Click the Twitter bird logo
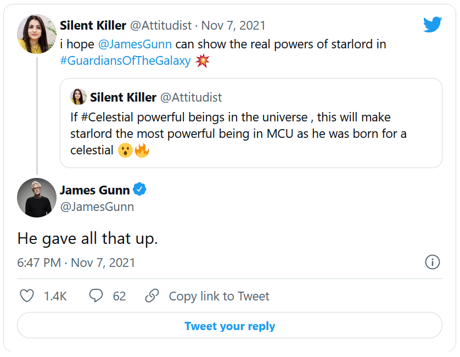Screen dimensions: 460x357 pyautogui.click(x=432, y=25)
